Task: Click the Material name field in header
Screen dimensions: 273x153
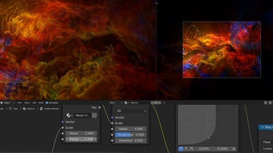Action: coord(140,103)
